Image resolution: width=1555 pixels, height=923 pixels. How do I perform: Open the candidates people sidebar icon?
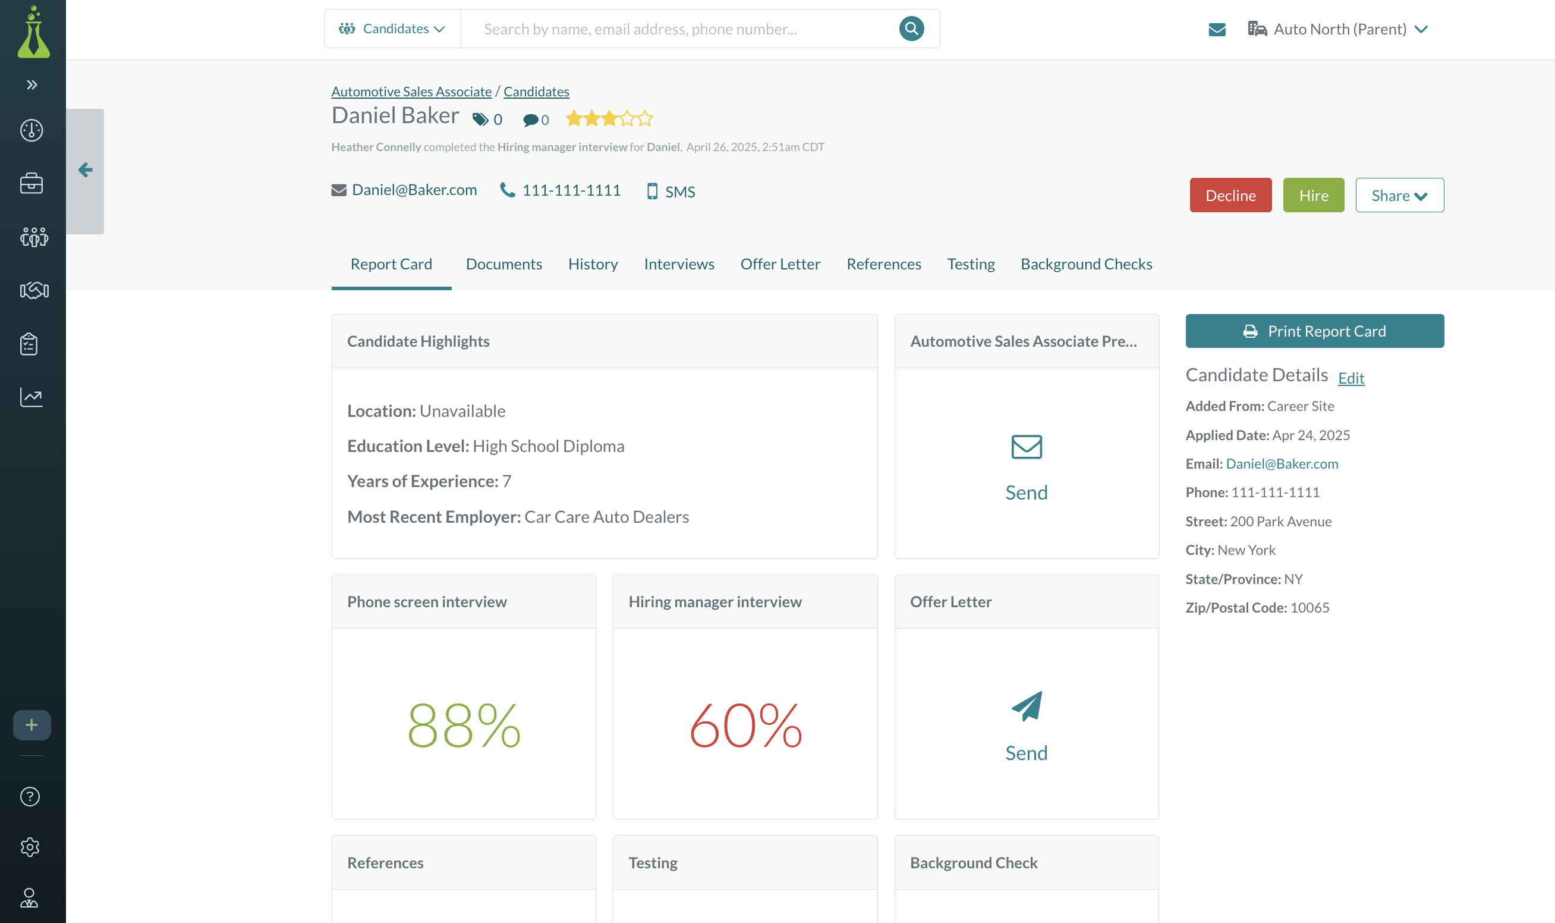[33, 237]
